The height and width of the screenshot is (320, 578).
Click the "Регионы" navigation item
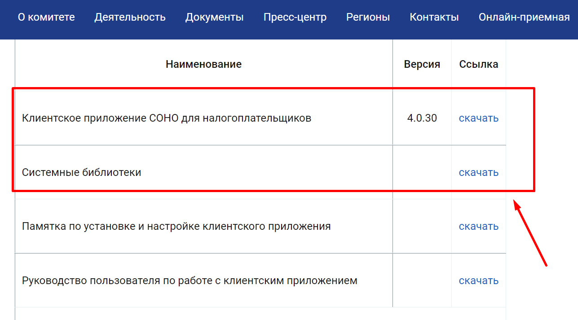pyautogui.click(x=368, y=18)
